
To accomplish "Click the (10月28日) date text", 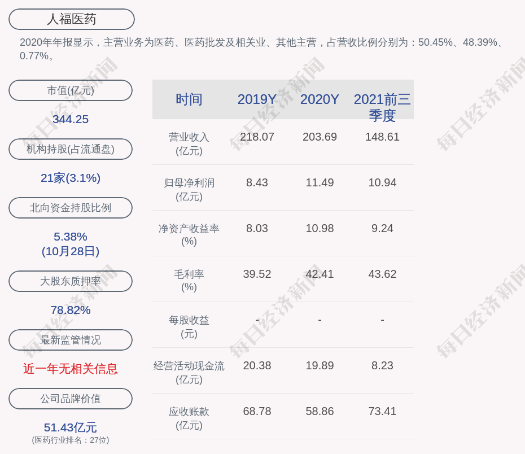I will point(71,251).
